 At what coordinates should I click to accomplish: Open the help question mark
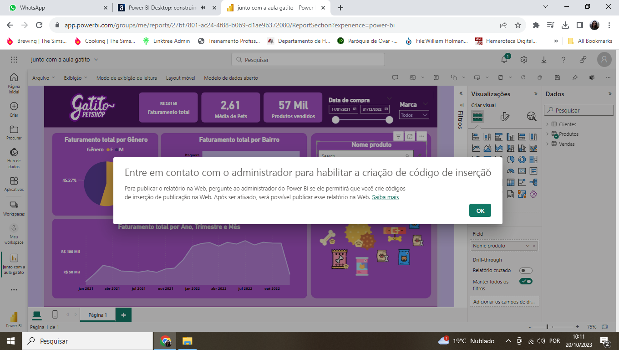click(563, 60)
